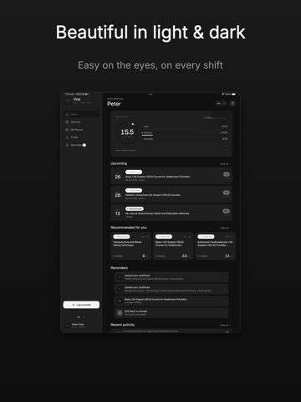Click the Home house icon
Viewport: 301px width, 402px height.
pos(67,114)
